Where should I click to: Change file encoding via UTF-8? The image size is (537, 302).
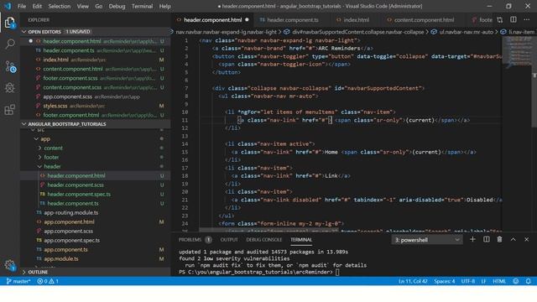pyautogui.click(x=468, y=281)
